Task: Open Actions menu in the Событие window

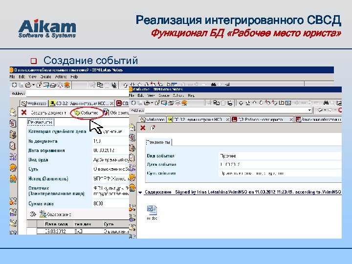Action: pos(178,95)
